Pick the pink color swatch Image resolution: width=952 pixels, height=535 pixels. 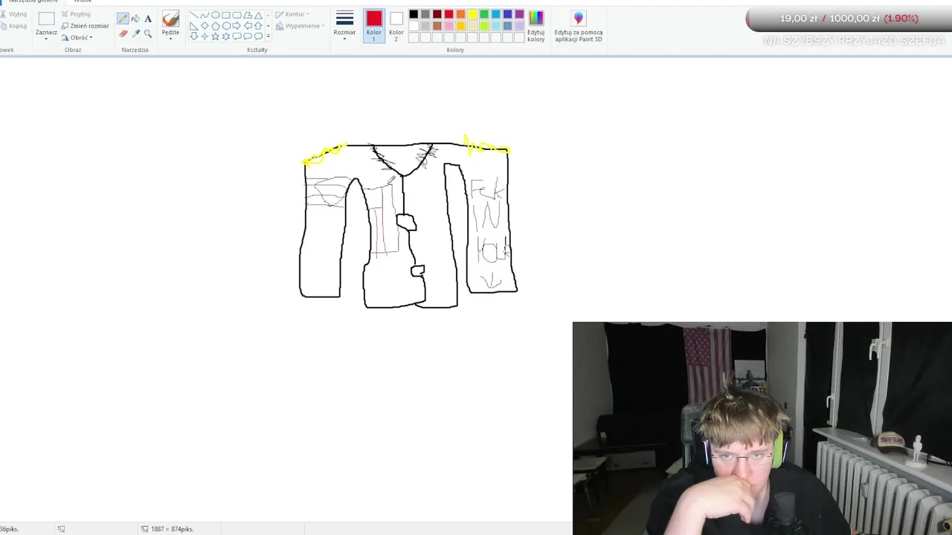tap(448, 26)
